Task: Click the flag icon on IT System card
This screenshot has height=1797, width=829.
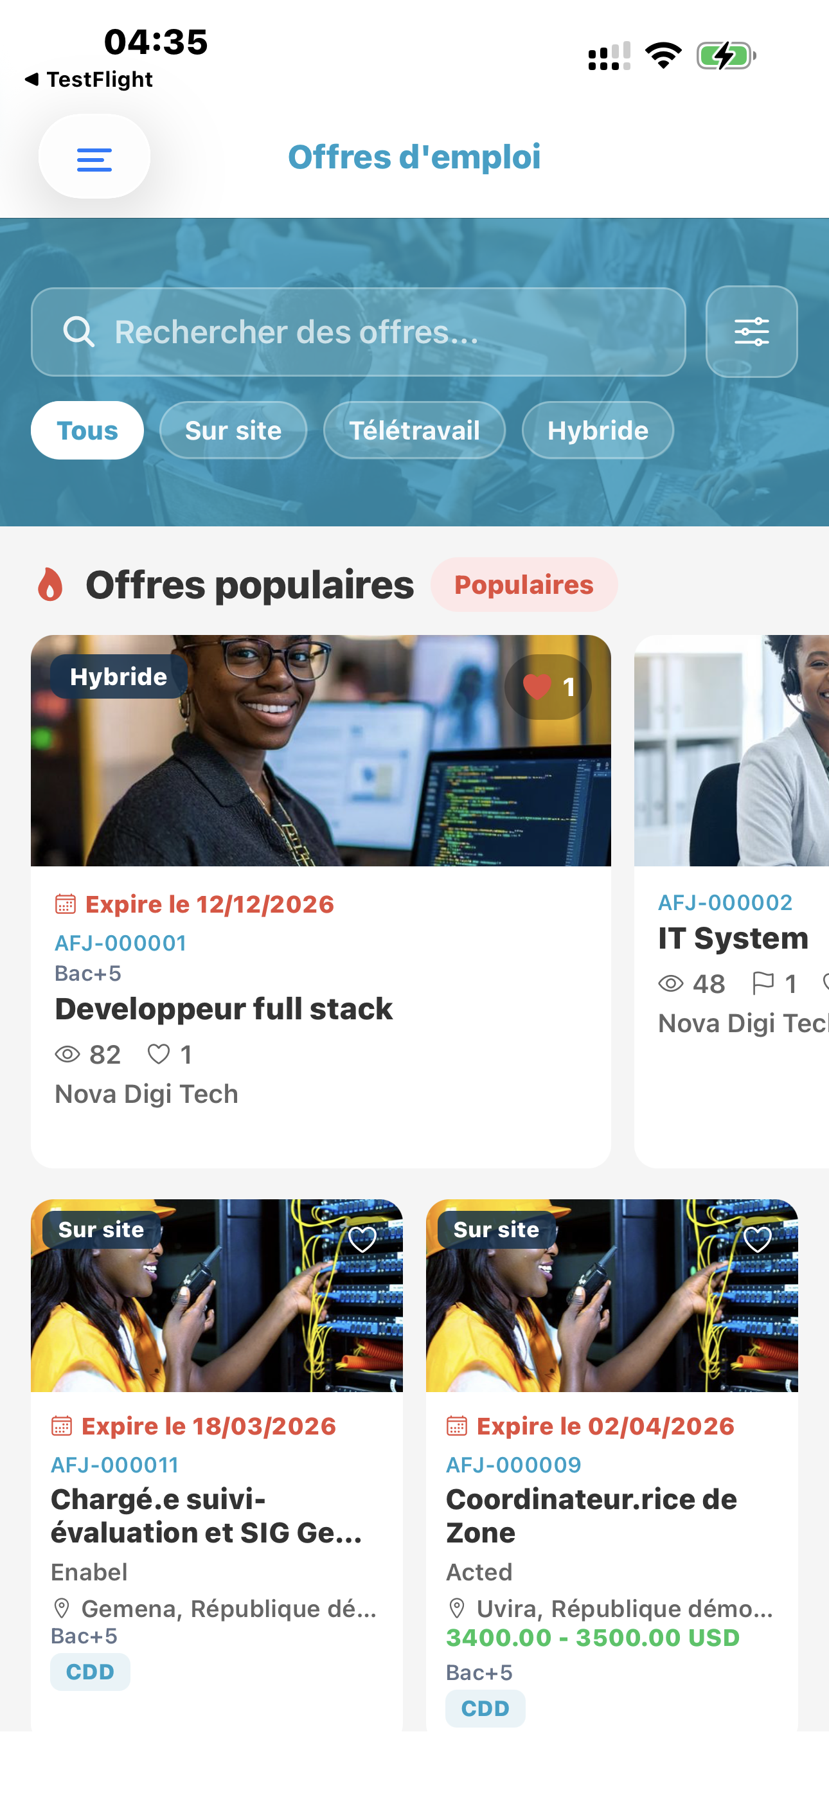Action: tap(763, 983)
